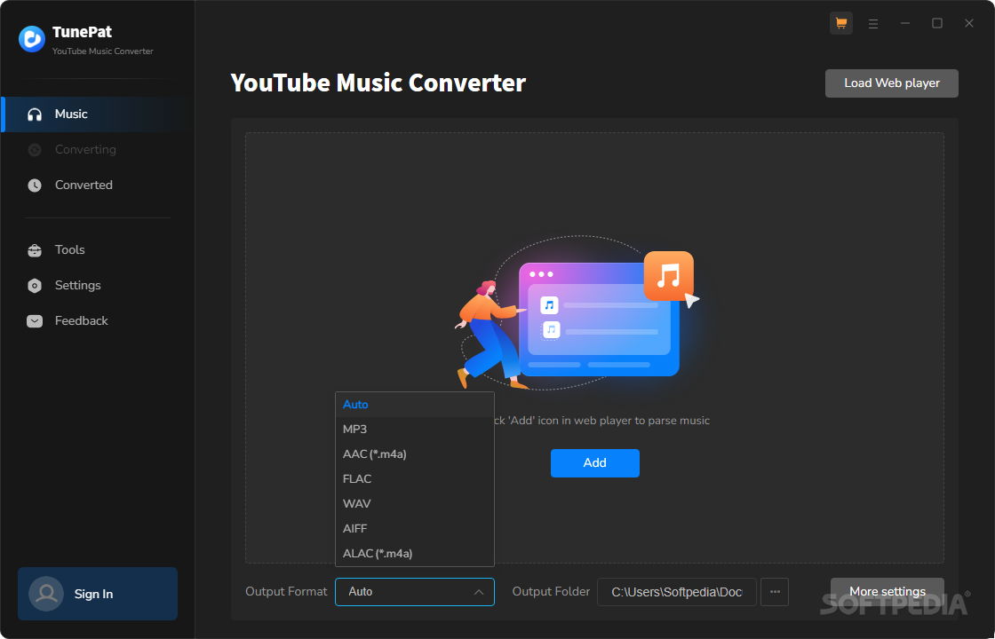Screen dimensions: 995x639
Task: Open the hamburger menu icon
Action: pos(873,23)
